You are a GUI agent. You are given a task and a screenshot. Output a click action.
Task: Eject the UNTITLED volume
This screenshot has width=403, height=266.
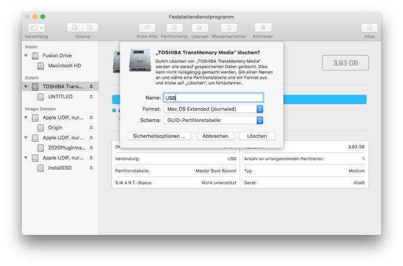(x=91, y=96)
